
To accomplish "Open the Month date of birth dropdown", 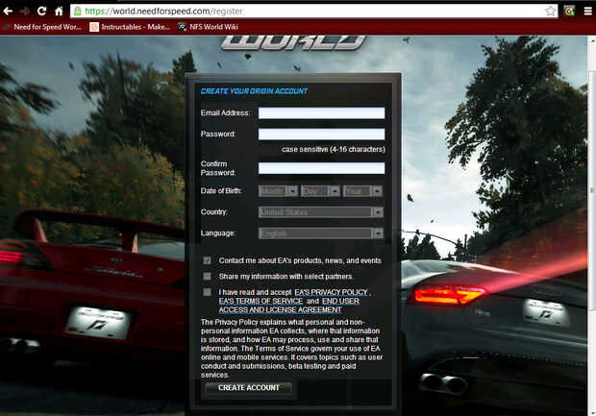I will click(278, 191).
